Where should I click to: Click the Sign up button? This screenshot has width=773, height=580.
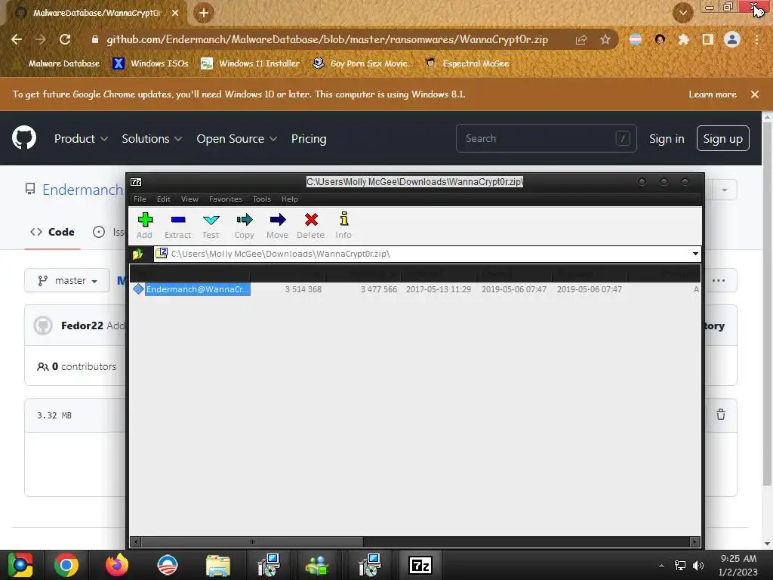(x=722, y=139)
